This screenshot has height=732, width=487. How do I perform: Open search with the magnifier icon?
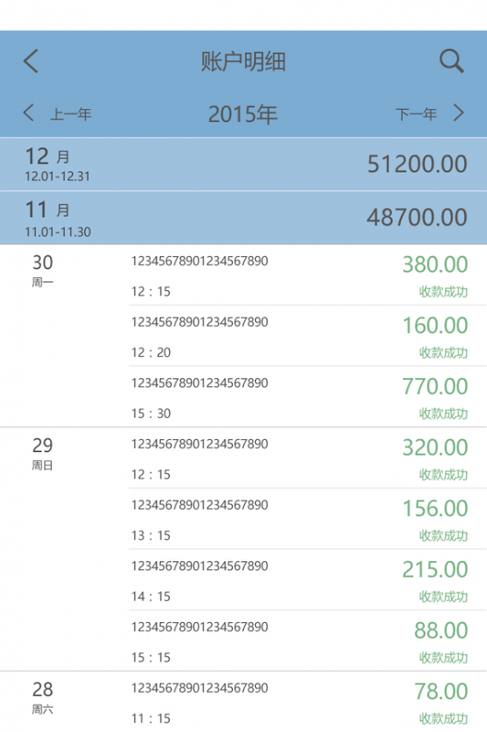click(451, 61)
